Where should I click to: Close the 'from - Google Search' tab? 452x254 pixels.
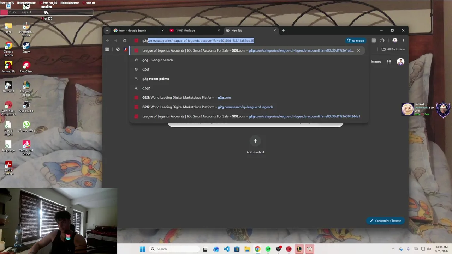click(162, 30)
